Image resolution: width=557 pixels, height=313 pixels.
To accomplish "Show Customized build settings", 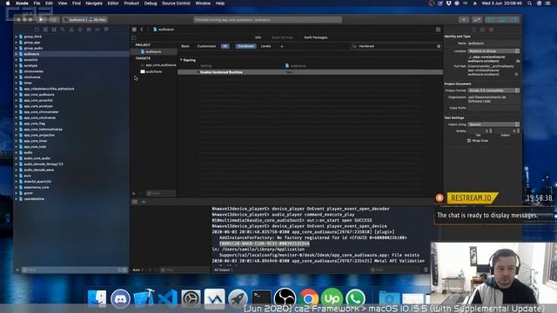I will [206, 46].
